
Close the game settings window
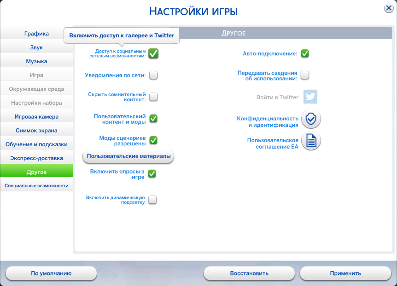(389, 8)
